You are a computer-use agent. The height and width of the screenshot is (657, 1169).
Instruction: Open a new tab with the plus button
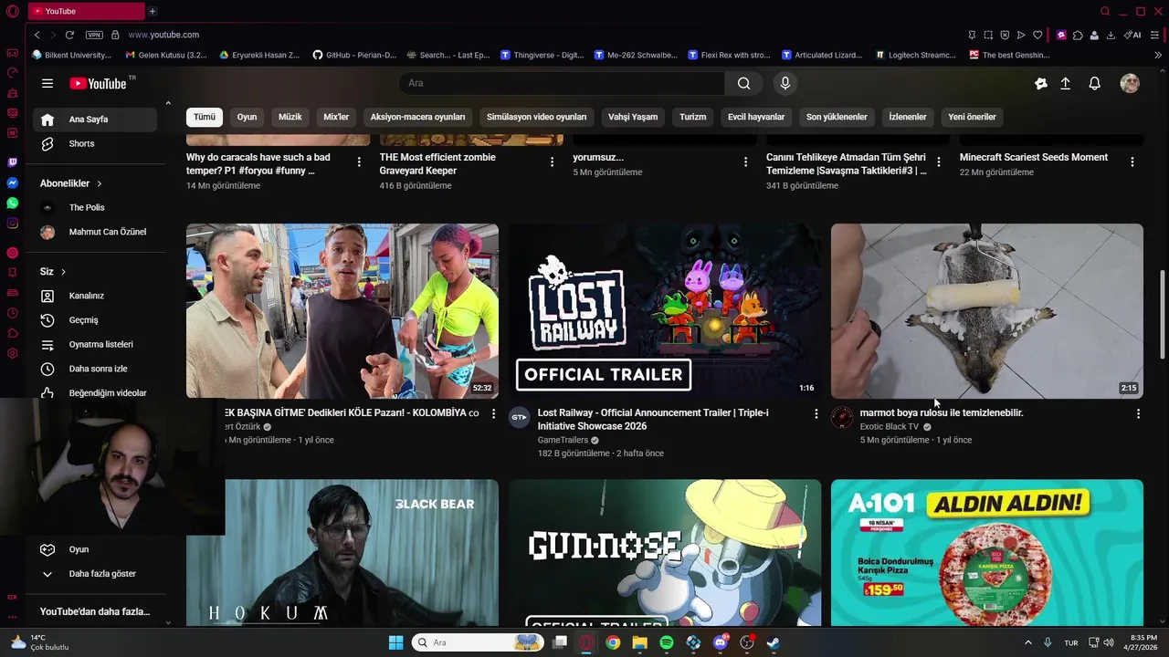click(x=153, y=11)
